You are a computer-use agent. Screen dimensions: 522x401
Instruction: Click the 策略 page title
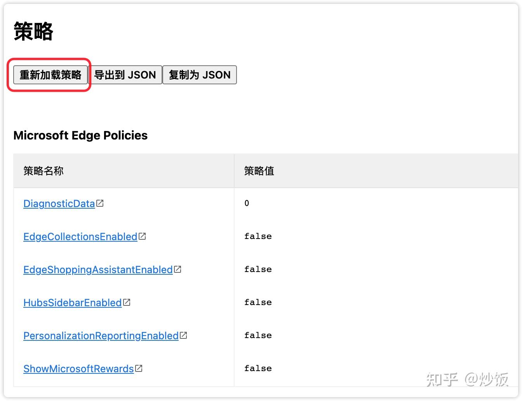click(x=33, y=31)
